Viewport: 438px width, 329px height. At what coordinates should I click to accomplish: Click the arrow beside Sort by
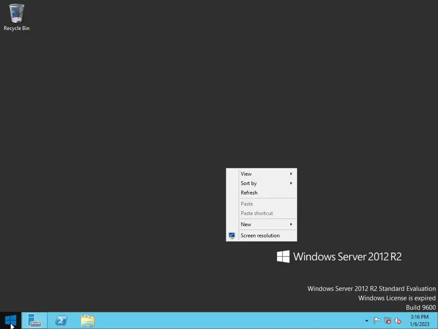click(x=291, y=183)
